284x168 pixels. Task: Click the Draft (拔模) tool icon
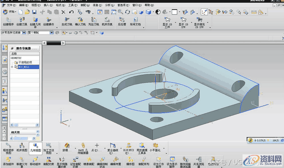[67, 146]
